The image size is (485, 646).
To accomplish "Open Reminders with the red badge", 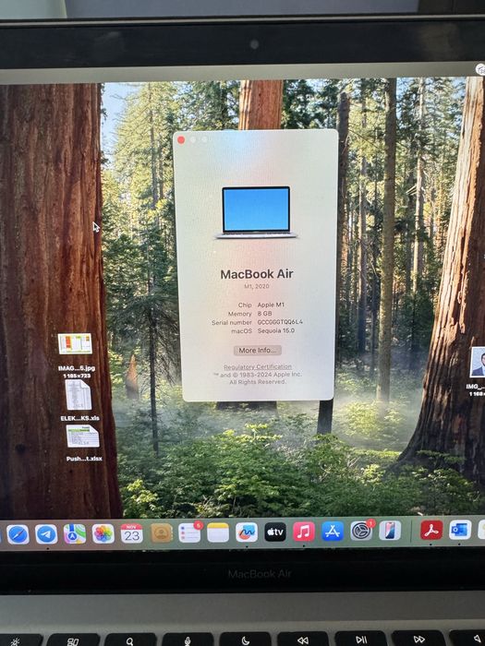I will point(189,532).
